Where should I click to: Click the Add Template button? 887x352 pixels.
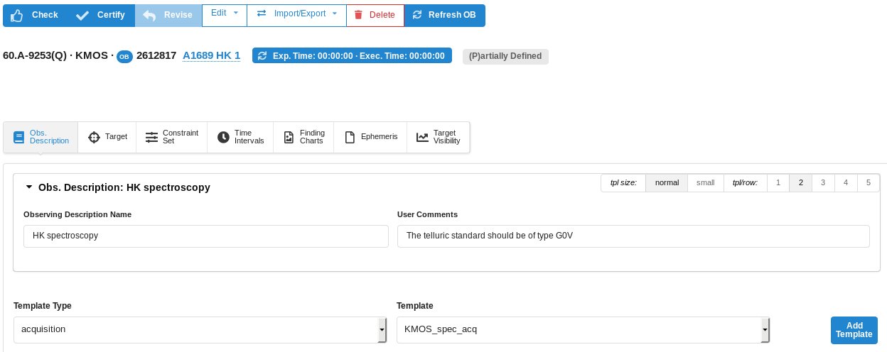click(854, 330)
